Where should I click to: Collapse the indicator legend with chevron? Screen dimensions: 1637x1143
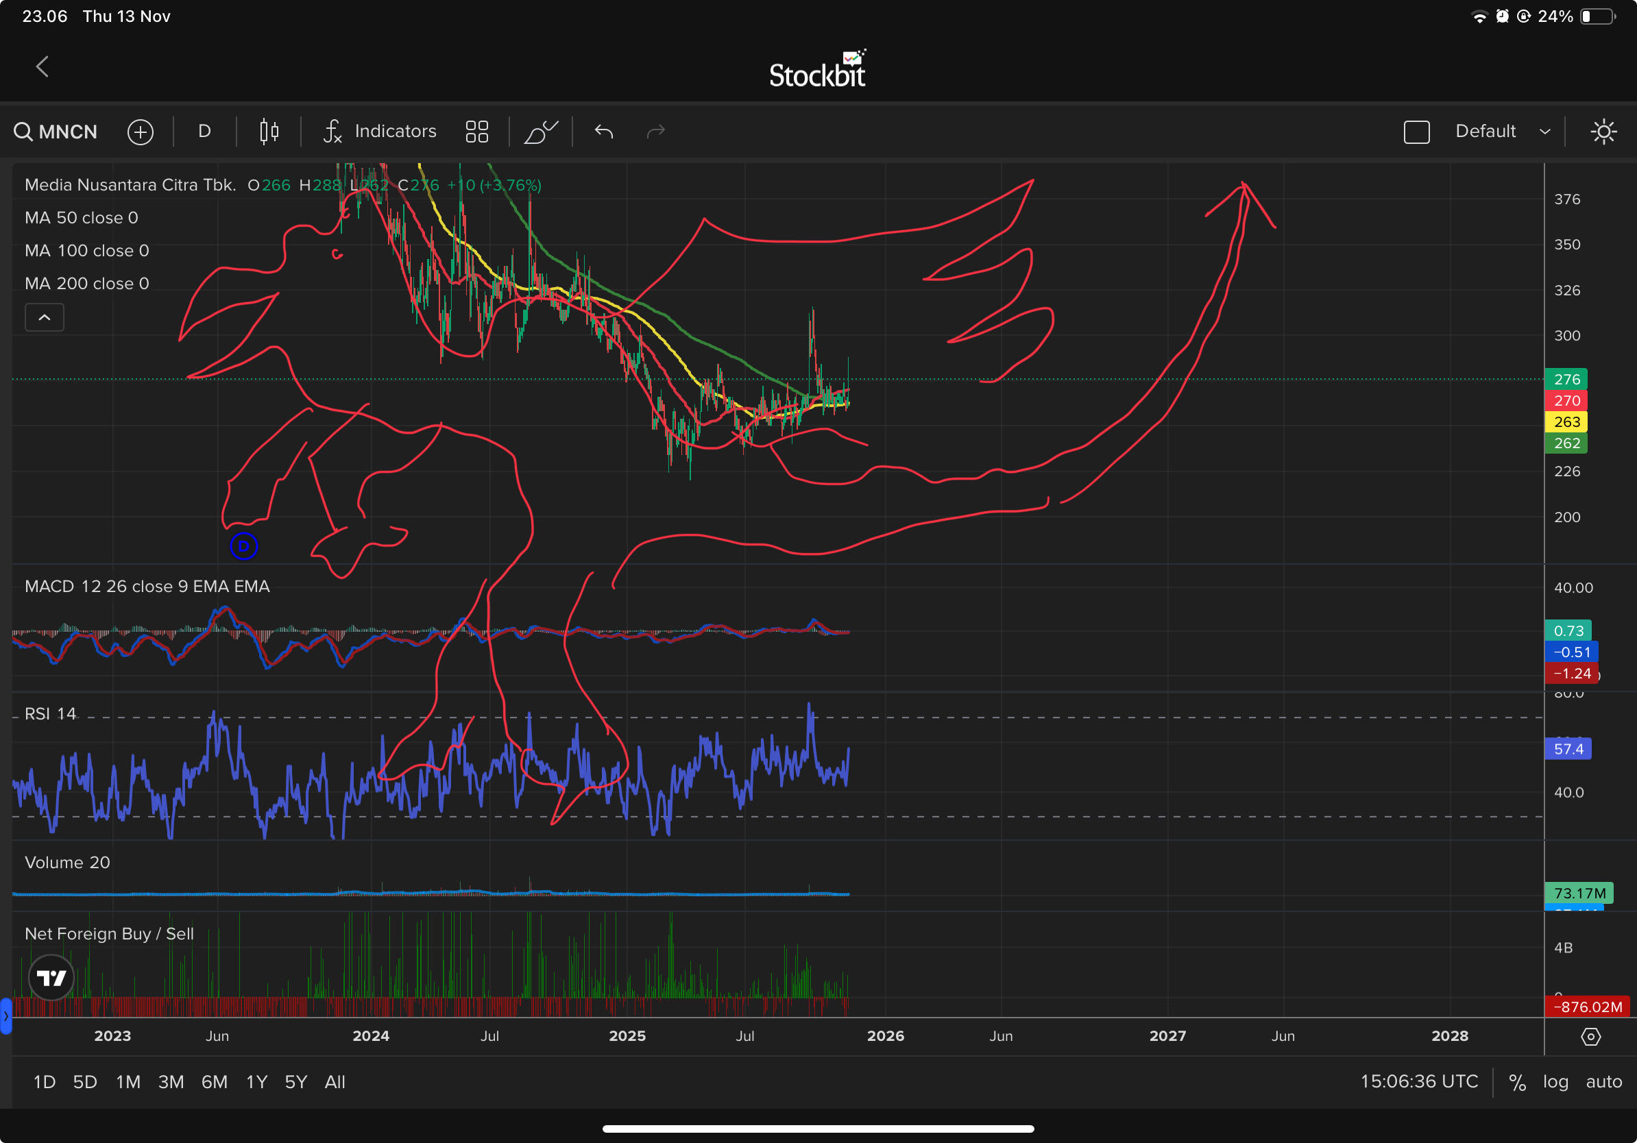44,317
